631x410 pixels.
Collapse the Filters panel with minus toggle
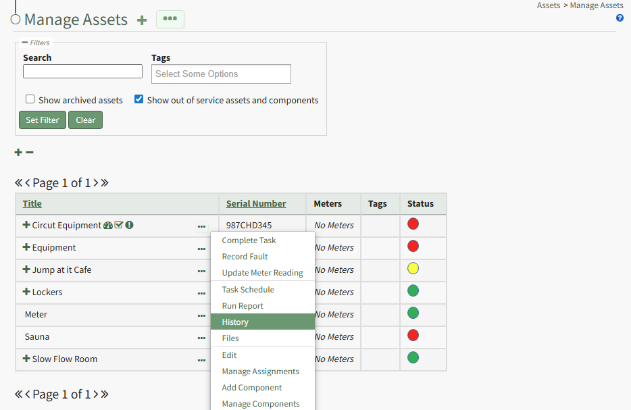25,43
